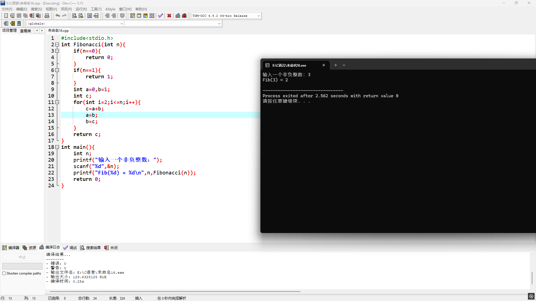536x301 pixels.
Task: Click the bar chart Profile analysis icon
Action: point(178,16)
